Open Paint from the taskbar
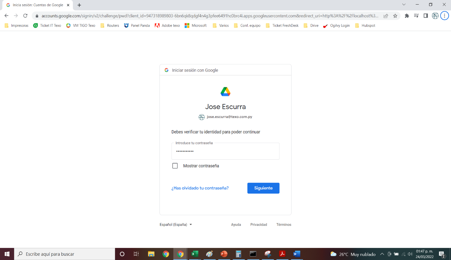The width and height of the screenshot is (451, 260). (x=209, y=254)
